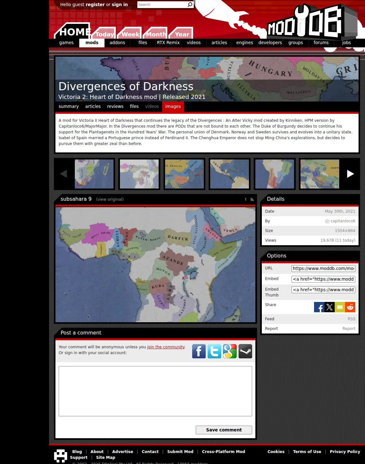Open the engines menu
The image size is (365, 464).
tap(245, 43)
